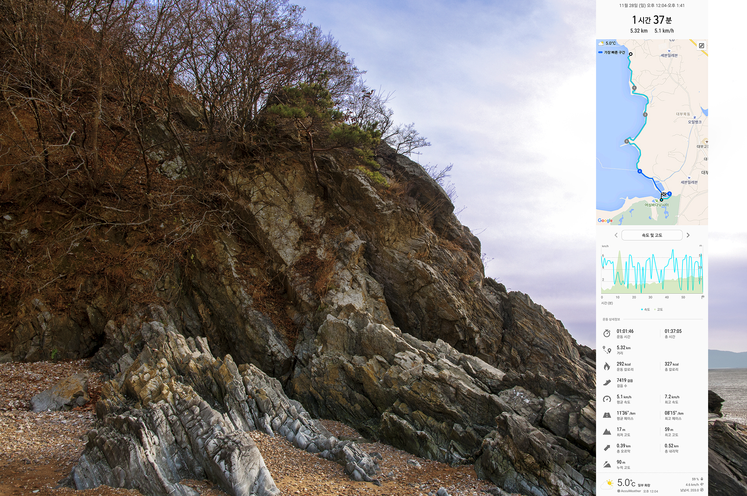747x496 pixels.
Task: Click the sun-cloud weather icon at bottom
Action: [608, 484]
